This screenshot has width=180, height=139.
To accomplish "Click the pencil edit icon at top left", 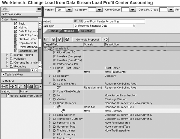I will click(3, 9).
